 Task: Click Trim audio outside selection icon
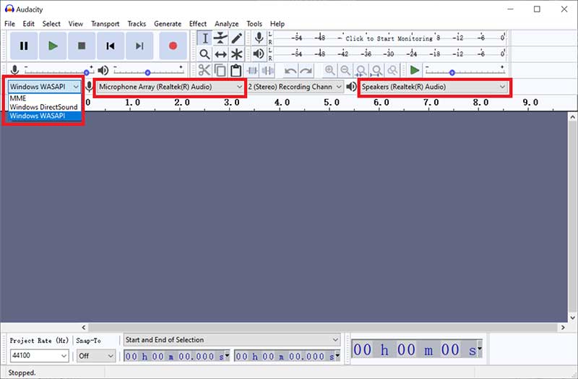coord(252,70)
